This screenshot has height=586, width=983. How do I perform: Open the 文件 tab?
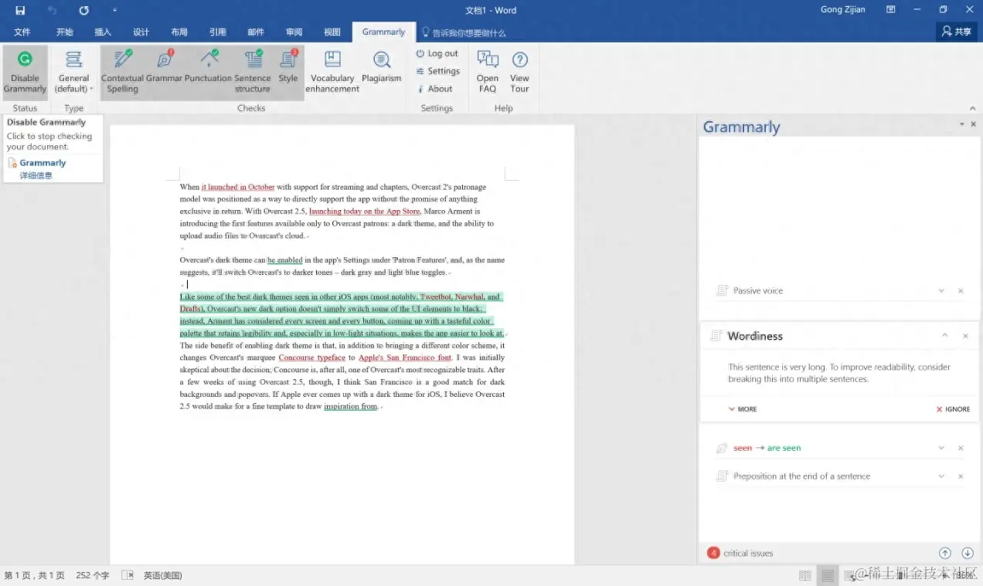pos(22,32)
